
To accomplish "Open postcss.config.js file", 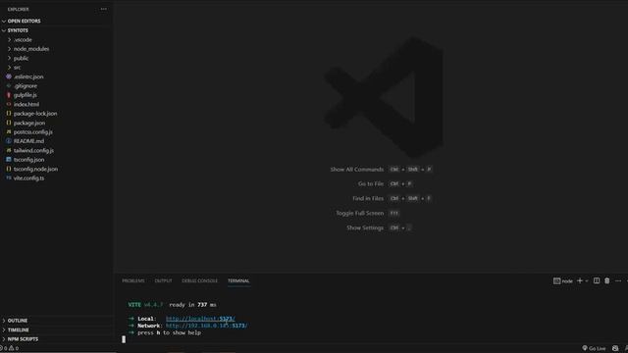I will point(32,131).
